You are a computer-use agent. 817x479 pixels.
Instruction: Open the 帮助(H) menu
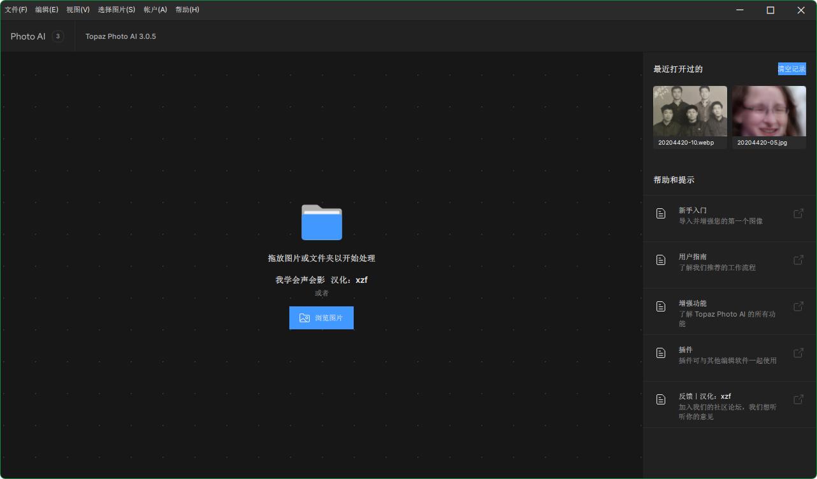[187, 10]
